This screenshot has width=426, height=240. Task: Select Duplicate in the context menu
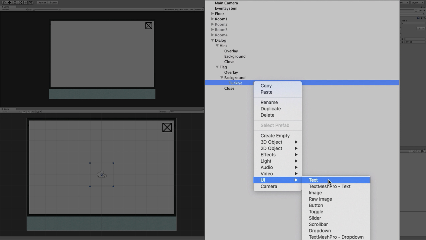pyautogui.click(x=271, y=109)
